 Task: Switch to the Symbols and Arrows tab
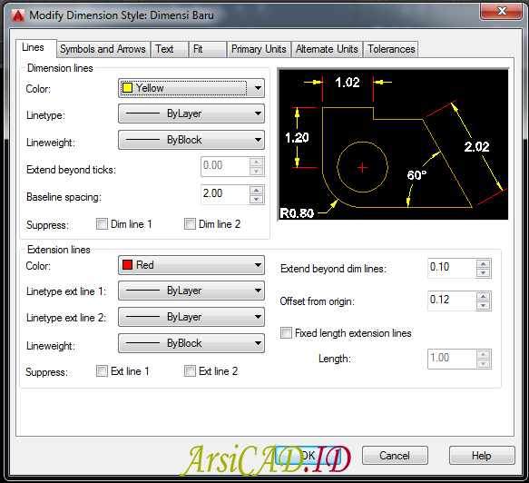(103, 49)
